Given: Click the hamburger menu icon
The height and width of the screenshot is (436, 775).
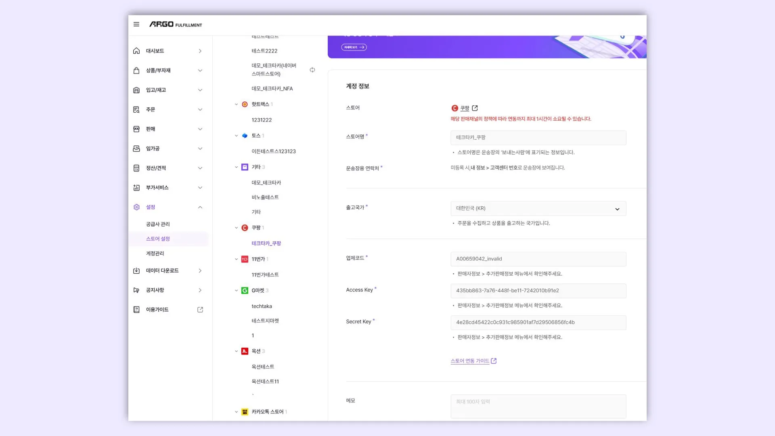Looking at the screenshot, I should click(136, 24).
